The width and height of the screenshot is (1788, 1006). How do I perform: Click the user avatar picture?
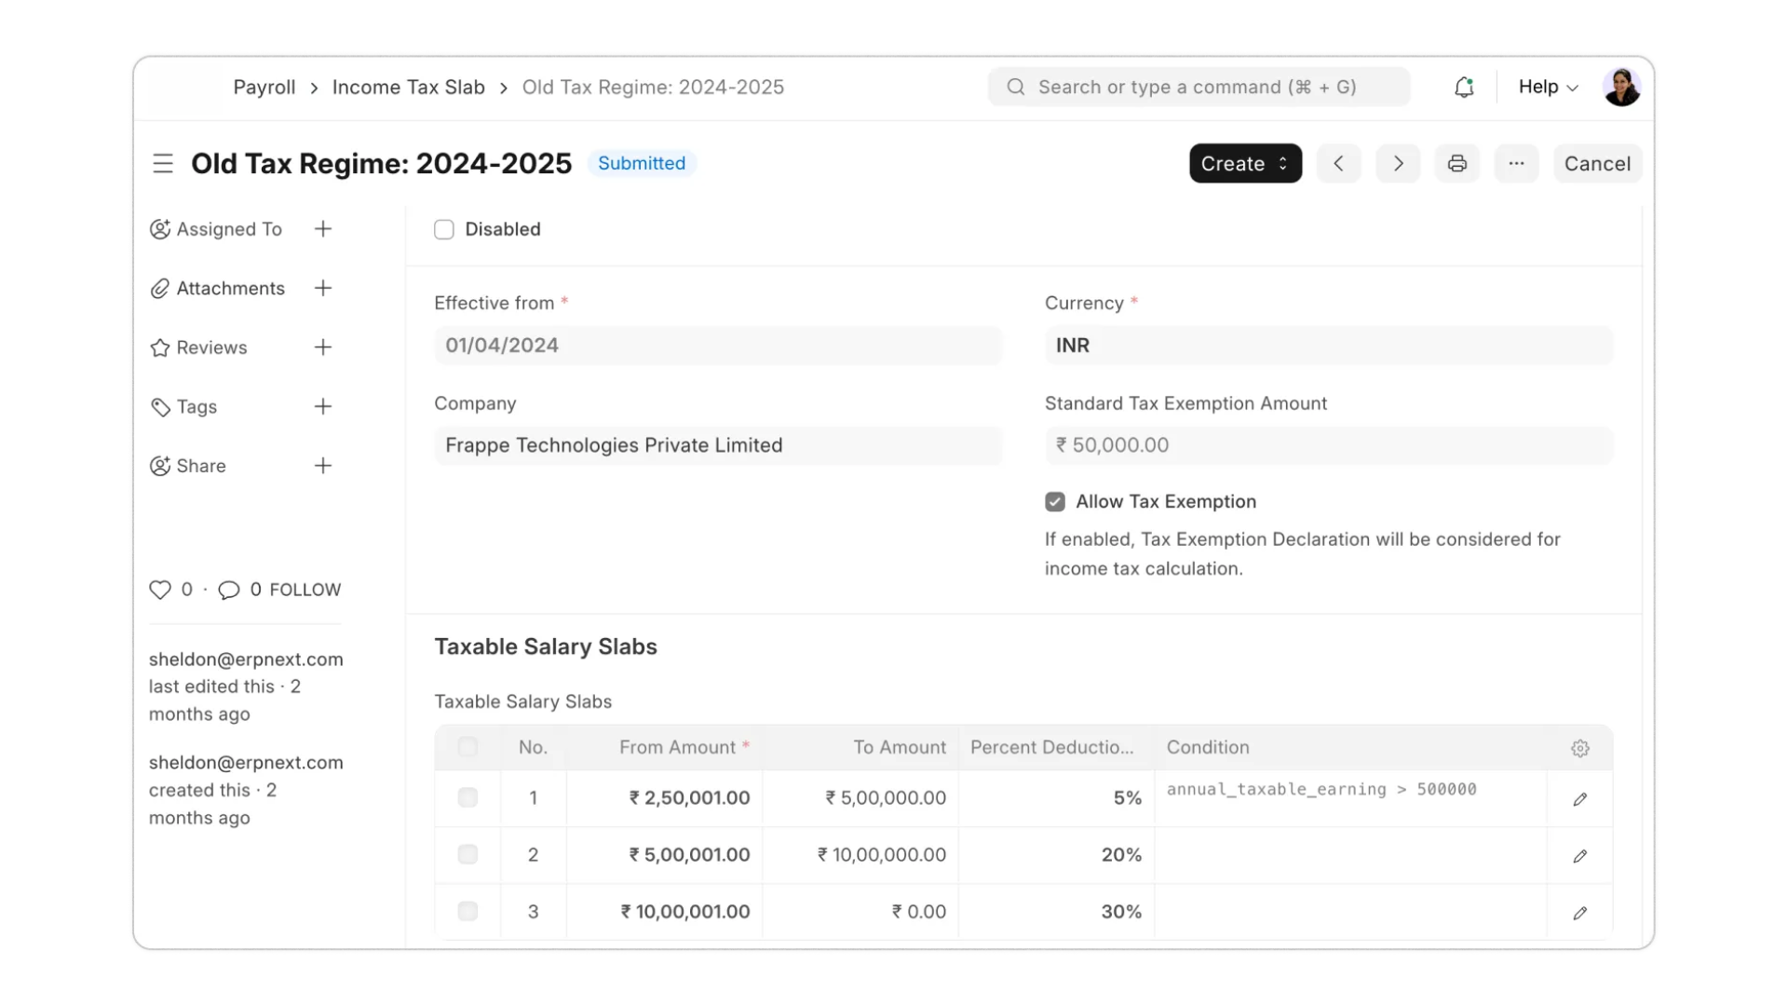tap(1621, 87)
